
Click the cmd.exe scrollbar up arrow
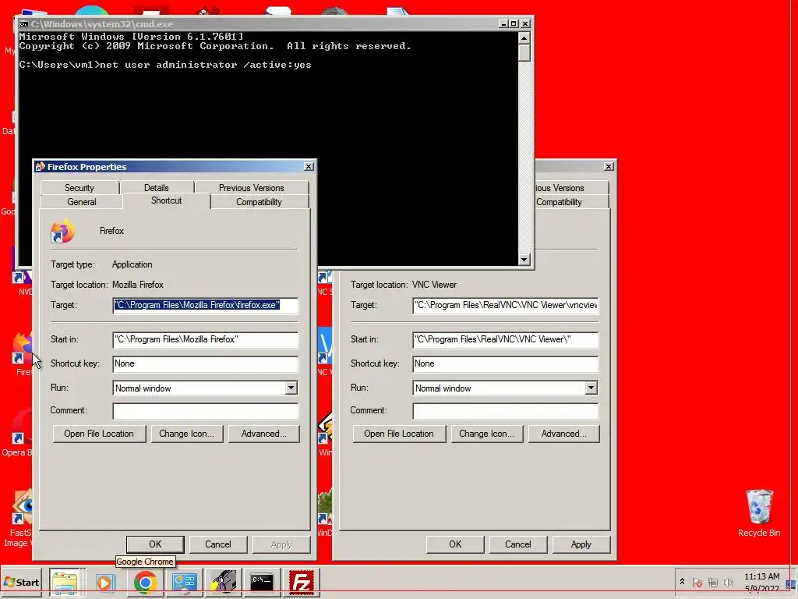tap(524, 38)
